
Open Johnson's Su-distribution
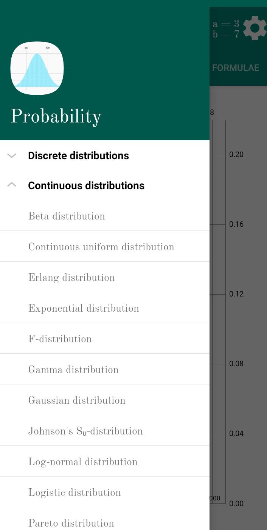point(105,431)
